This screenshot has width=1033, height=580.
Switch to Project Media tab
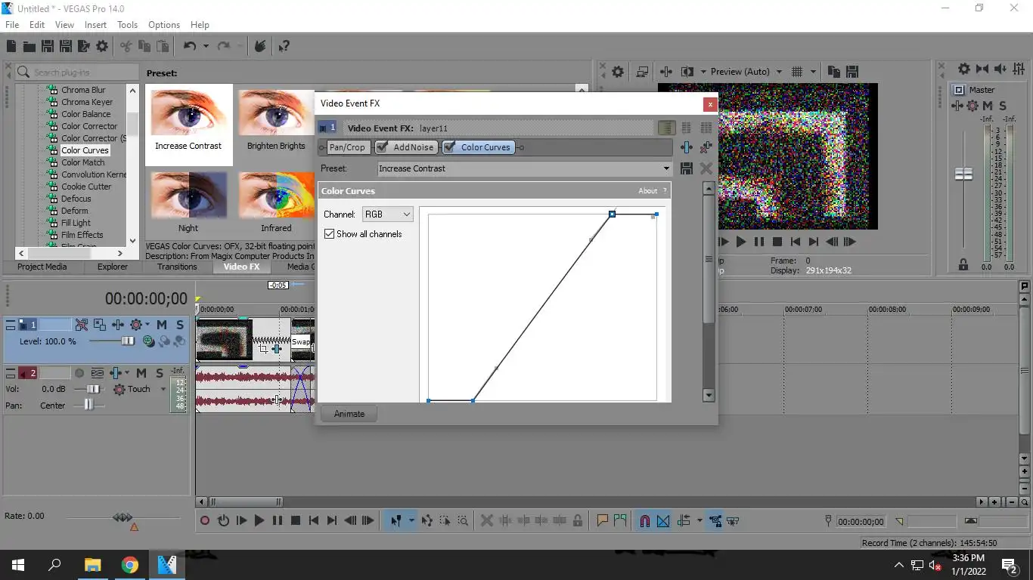(42, 267)
